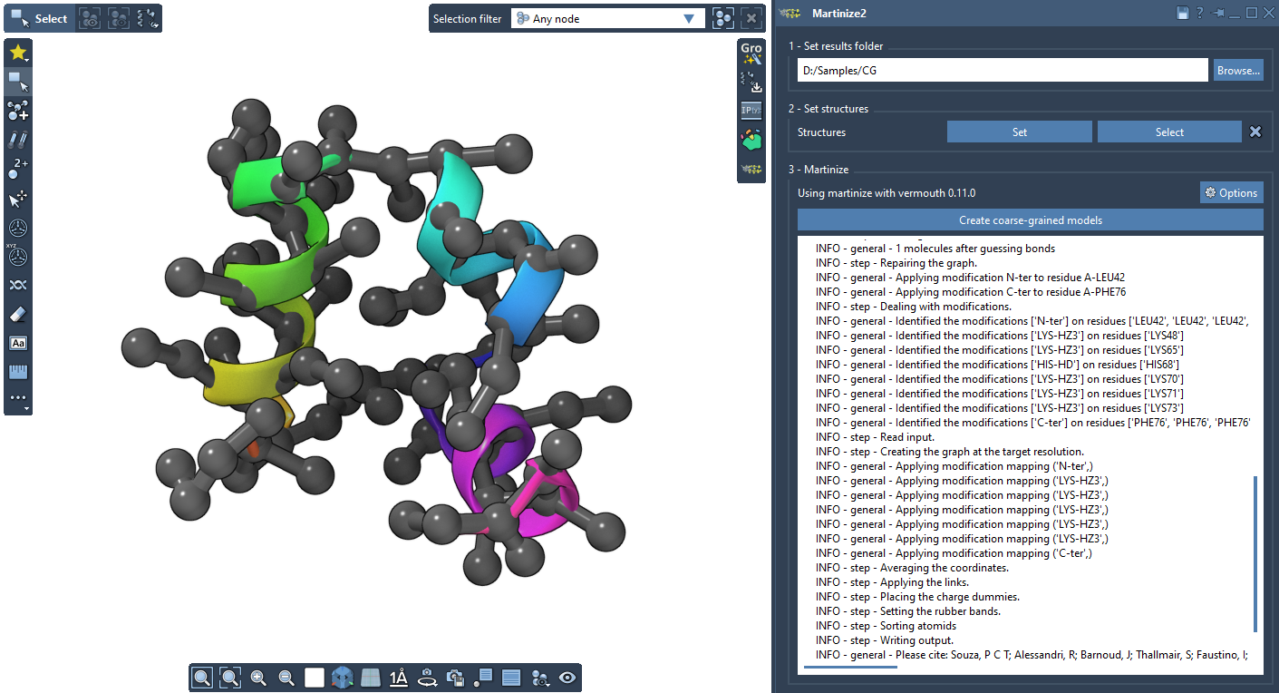Viewport: 1279px width, 693px height.
Task: Click the white background color swatch
Action: click(x=315, y=678)
